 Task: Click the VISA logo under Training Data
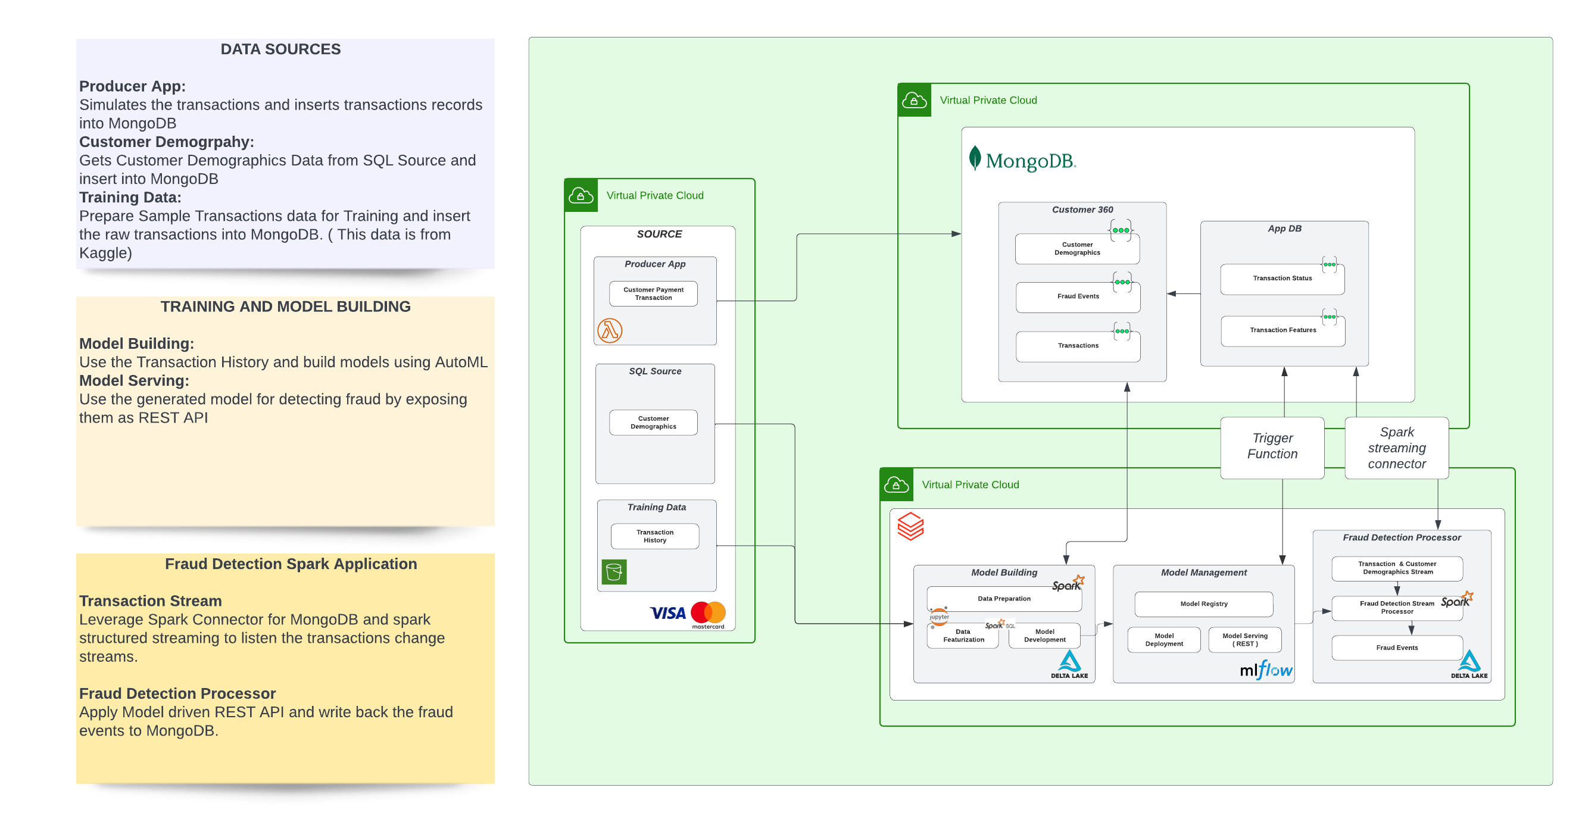(x=667, y=612)
